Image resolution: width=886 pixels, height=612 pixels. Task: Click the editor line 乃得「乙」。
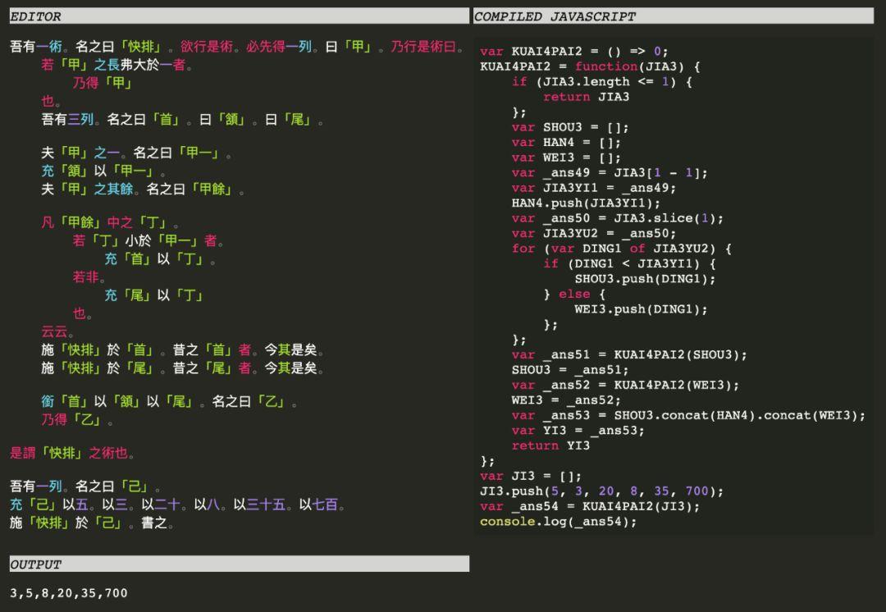coord(78,420)
